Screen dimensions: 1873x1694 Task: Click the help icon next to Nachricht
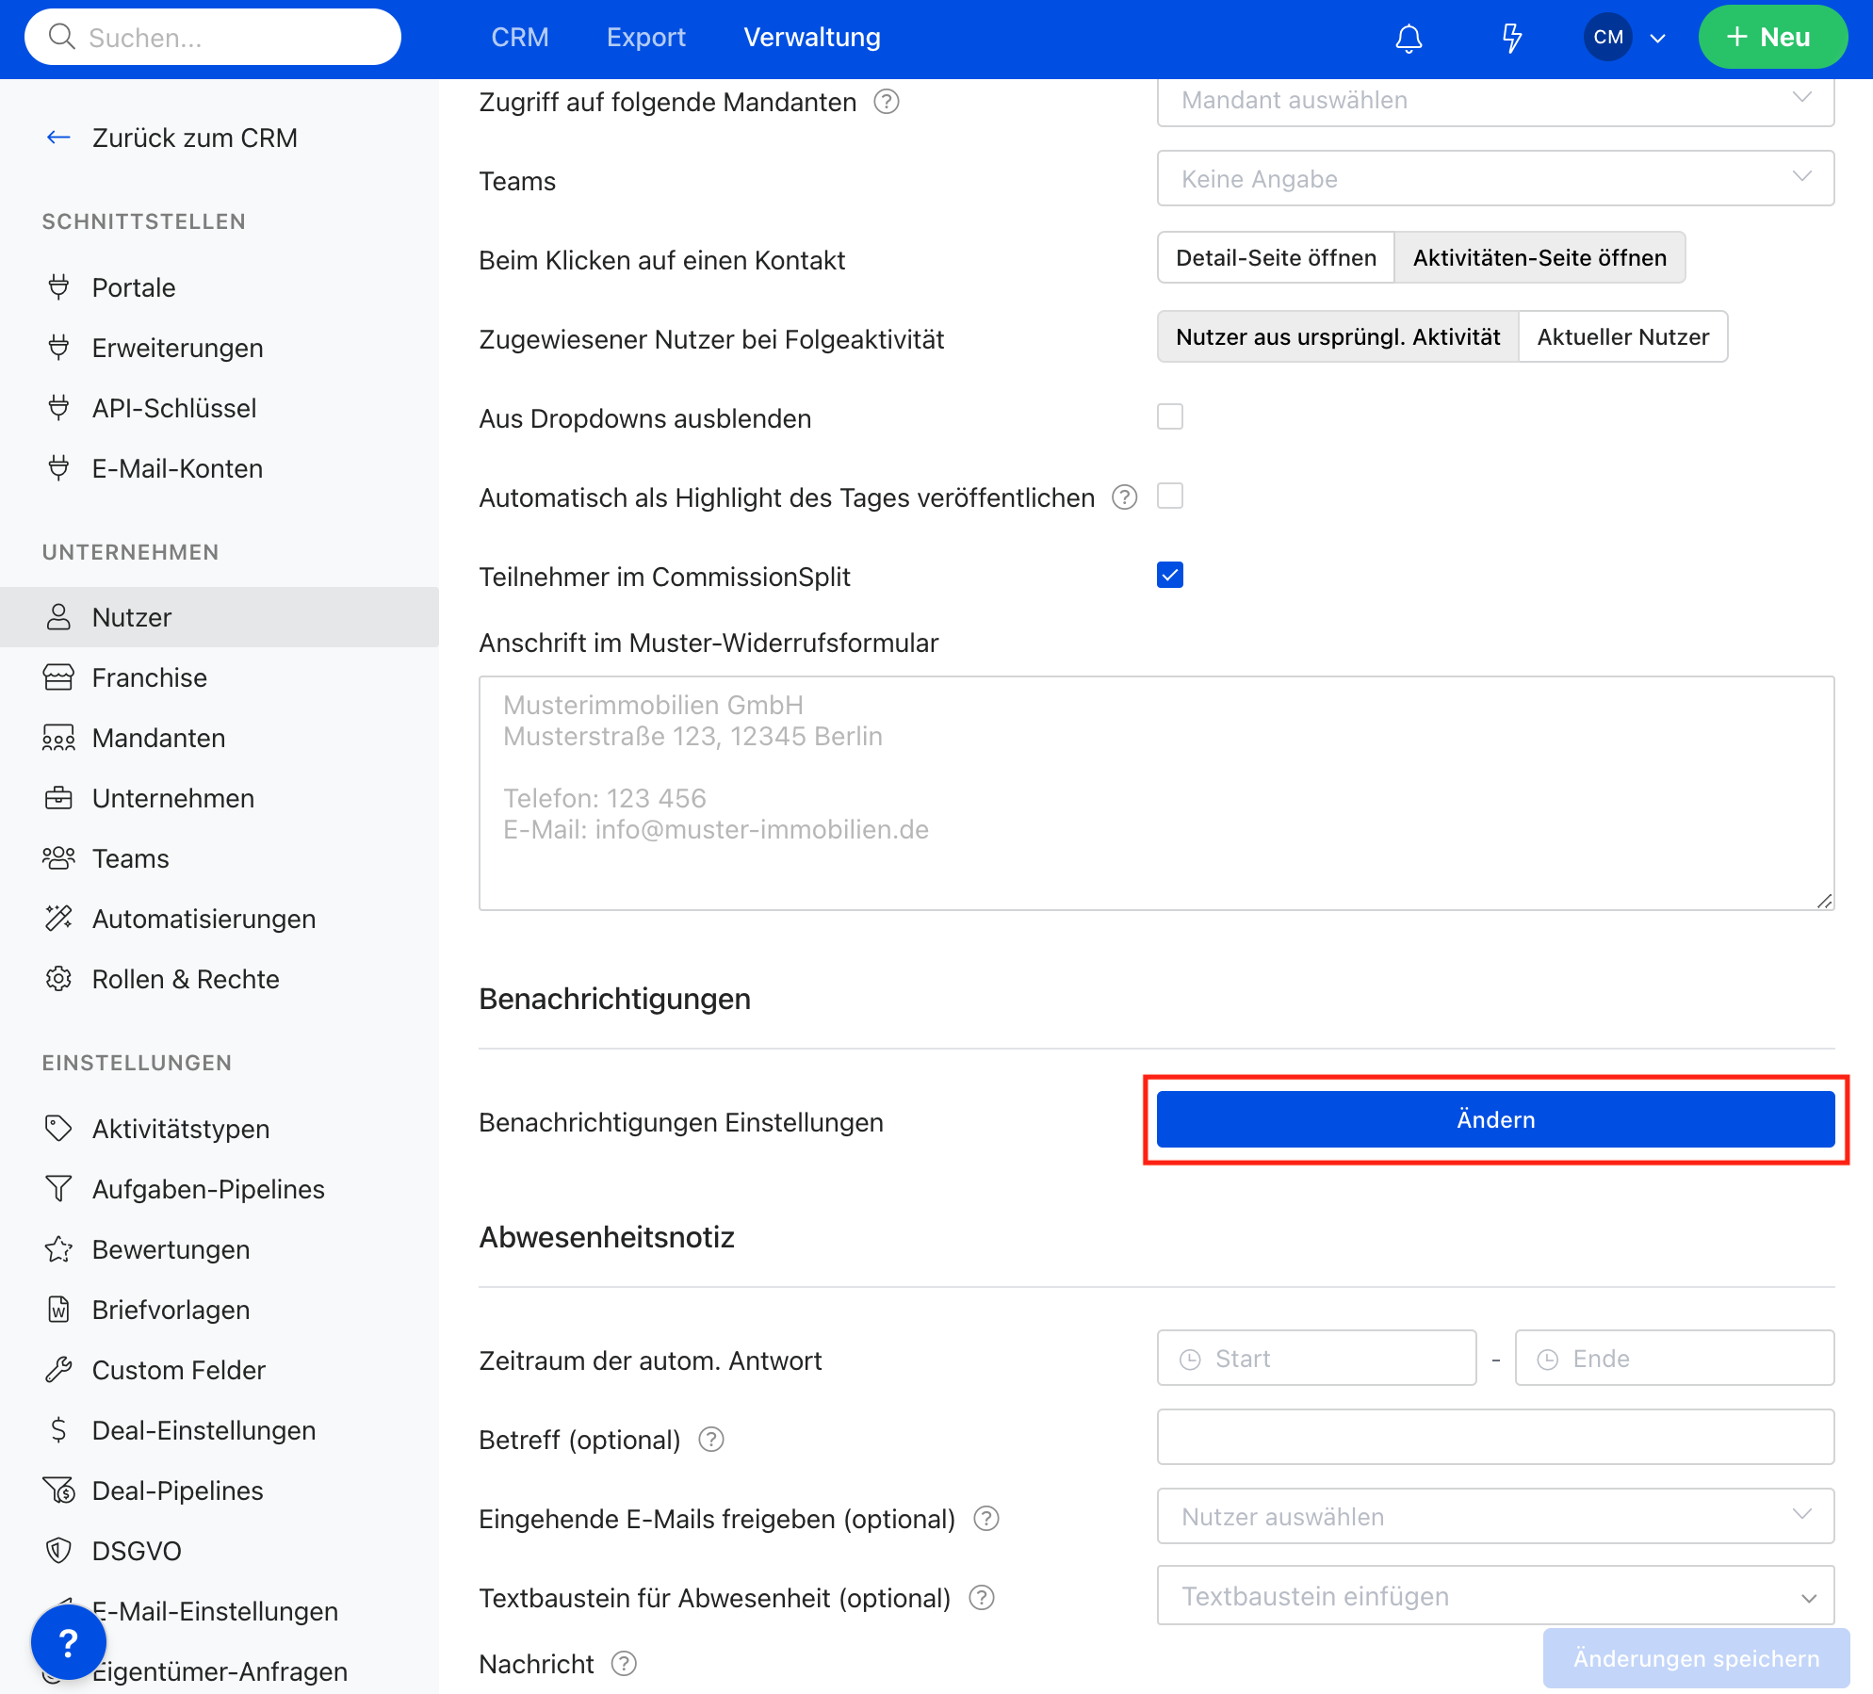pos(624,1664)
